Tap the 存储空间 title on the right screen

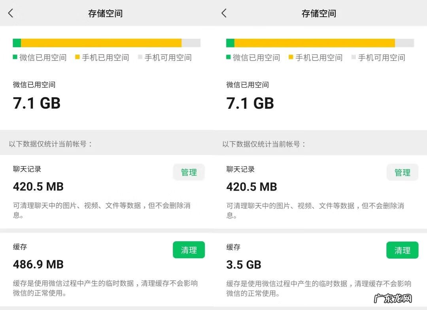(319, 13)
